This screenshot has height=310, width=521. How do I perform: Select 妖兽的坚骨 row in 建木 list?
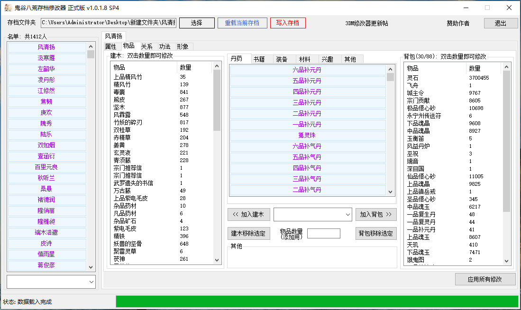click(162, 244)
